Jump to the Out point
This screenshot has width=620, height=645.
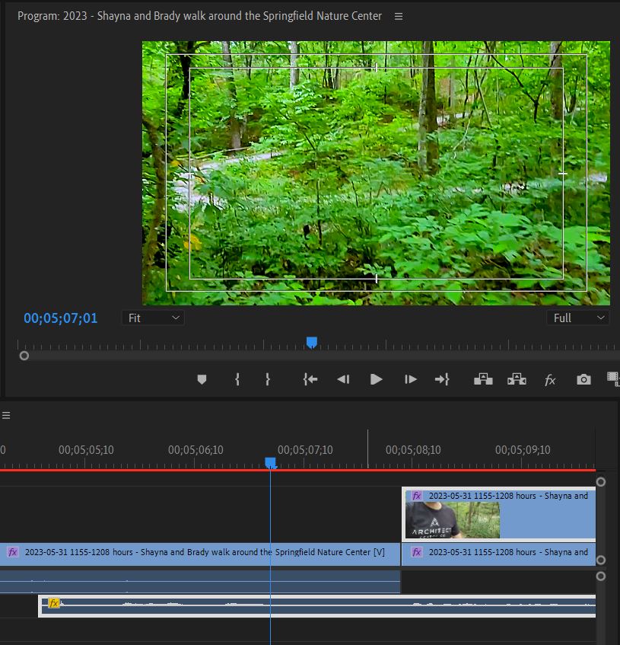click(x=442, y=379)
